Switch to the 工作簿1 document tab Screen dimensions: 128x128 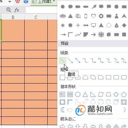[44, 2]
